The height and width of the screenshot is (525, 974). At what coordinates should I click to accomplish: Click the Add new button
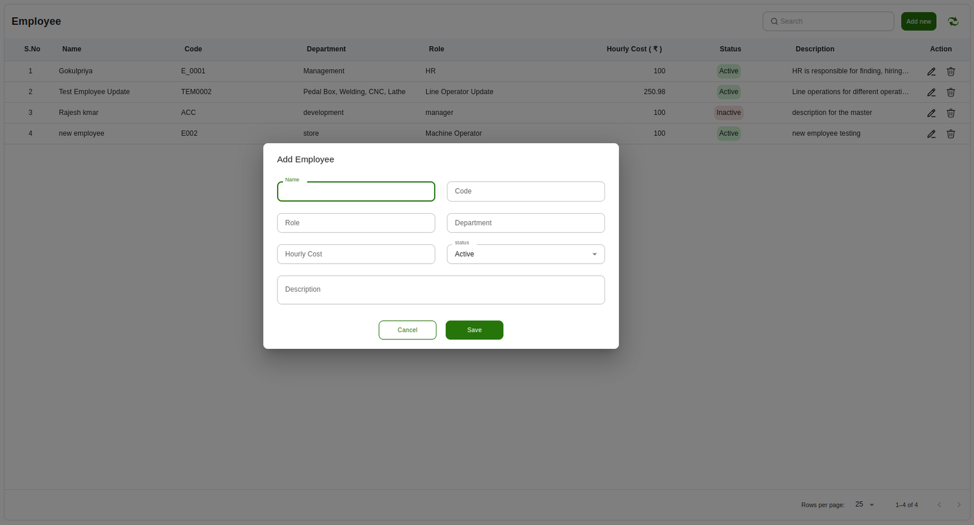[918, 21]
